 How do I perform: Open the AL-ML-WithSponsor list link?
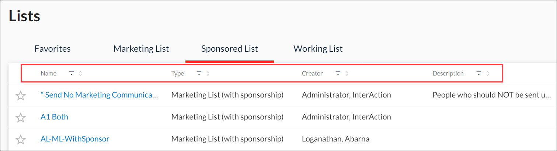(75, 139)
